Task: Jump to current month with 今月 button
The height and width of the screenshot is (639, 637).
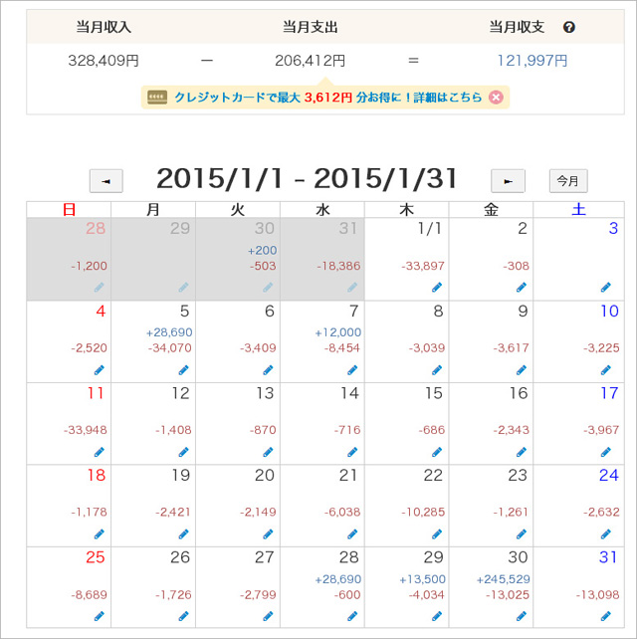Action: coord(568,181)
